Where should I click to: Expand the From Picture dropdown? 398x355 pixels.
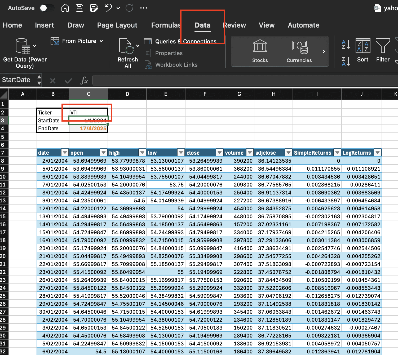coord(101,41)
